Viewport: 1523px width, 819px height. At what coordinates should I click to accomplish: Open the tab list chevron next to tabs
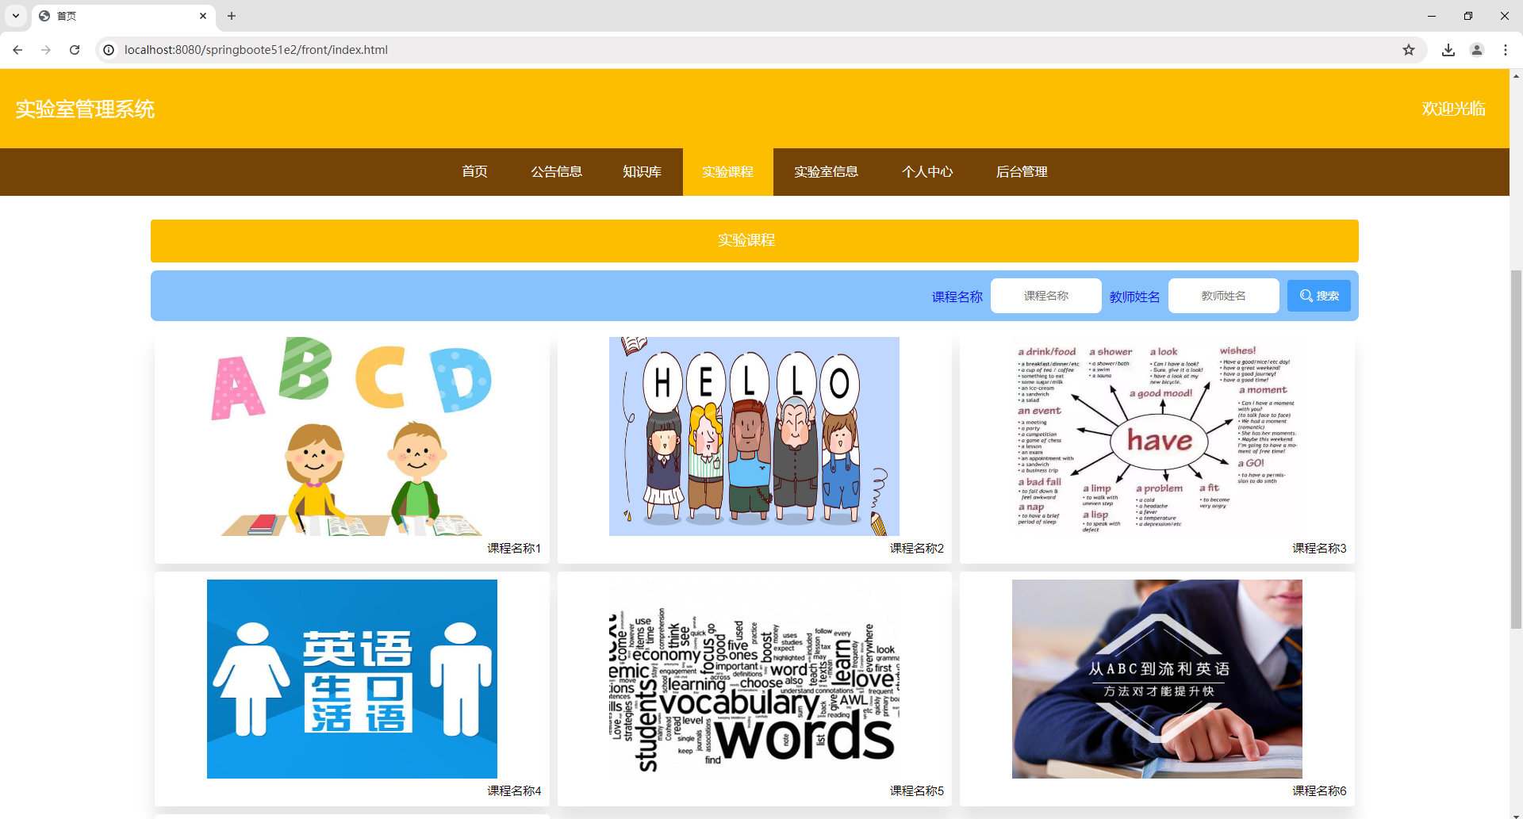[15, 16]
